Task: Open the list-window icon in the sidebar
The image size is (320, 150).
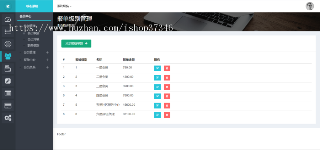Action: tap(8, 93)
